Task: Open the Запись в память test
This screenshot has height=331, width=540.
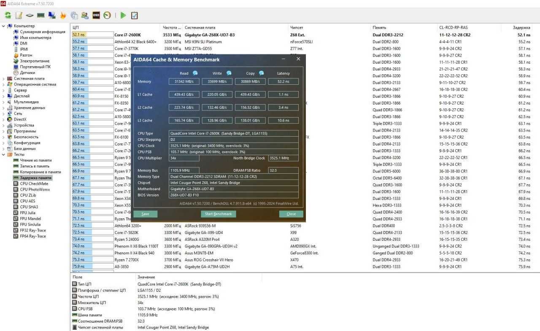Action: coord(35,166)
